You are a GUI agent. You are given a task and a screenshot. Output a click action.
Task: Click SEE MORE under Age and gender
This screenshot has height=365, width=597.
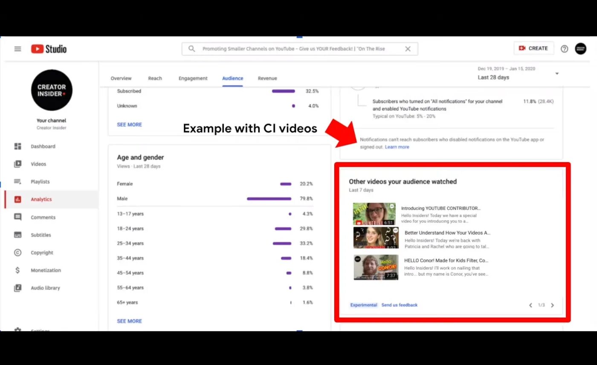(129, 321)
